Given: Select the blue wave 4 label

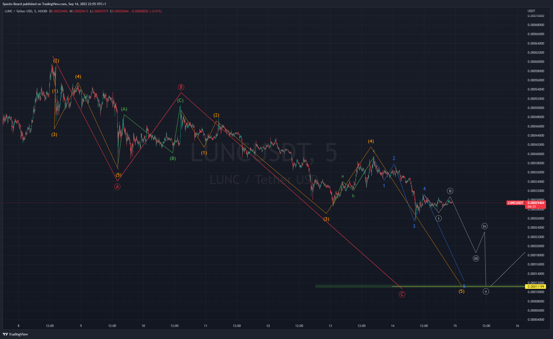Looking at the screenshot, I should click(424, 189).
